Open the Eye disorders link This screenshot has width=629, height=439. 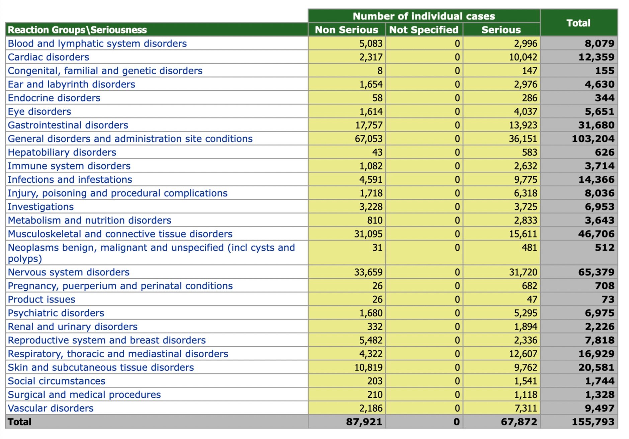pyautogui.click(x=39, y=111)
